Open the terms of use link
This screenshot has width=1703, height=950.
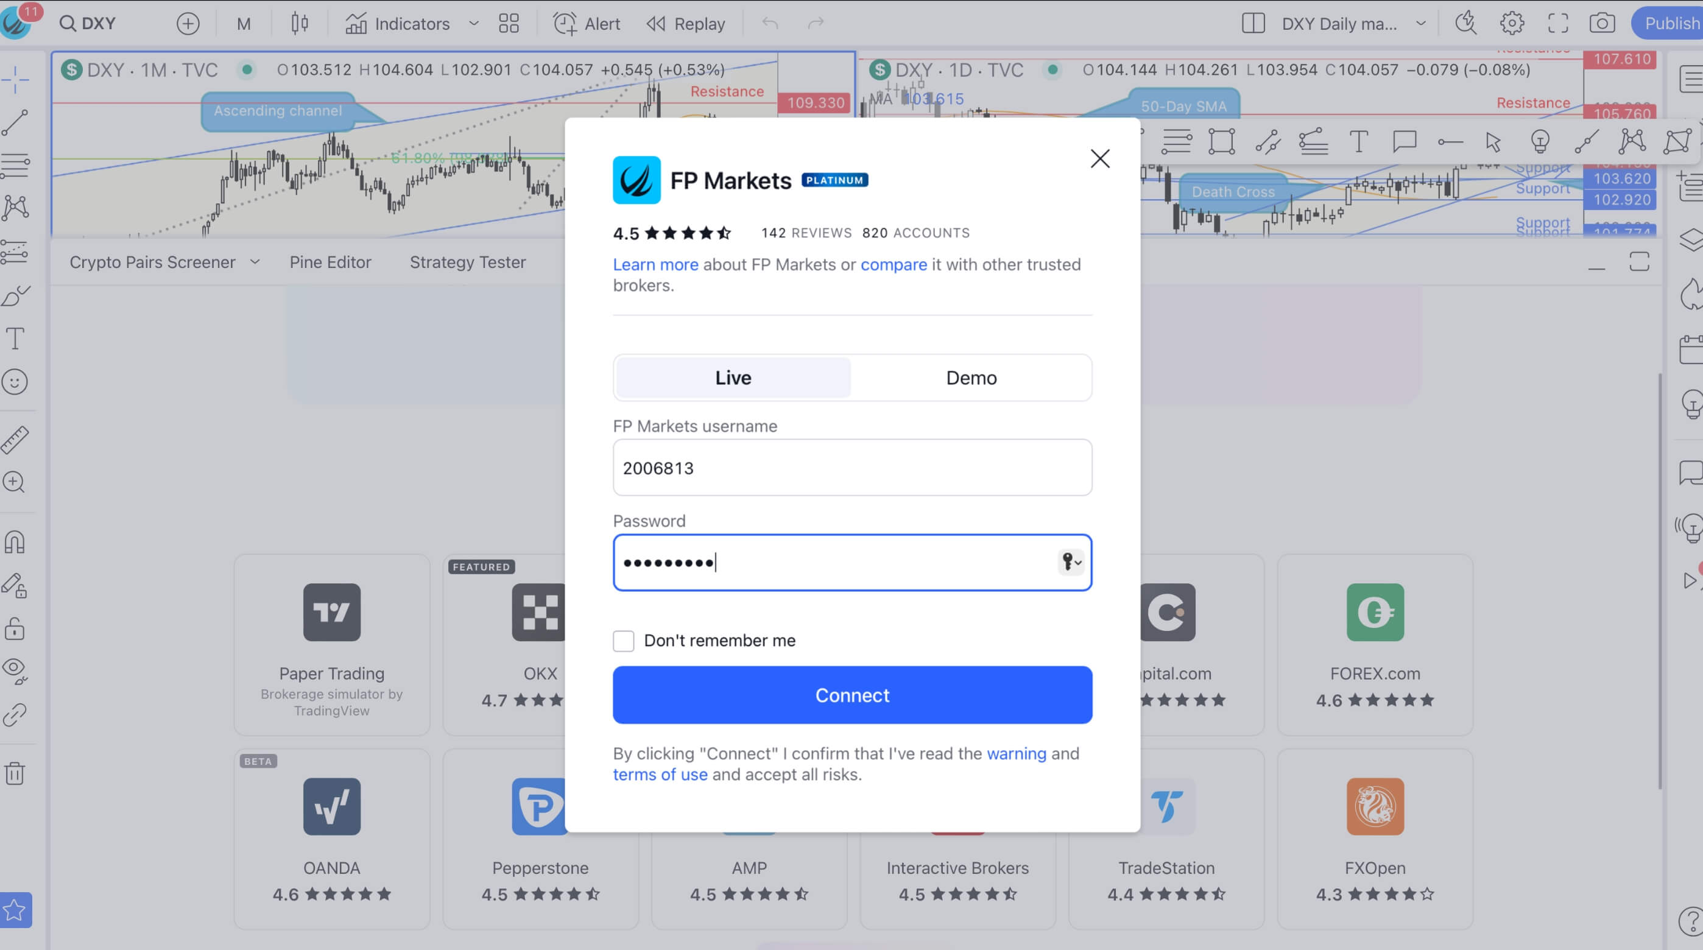point(660,774)
